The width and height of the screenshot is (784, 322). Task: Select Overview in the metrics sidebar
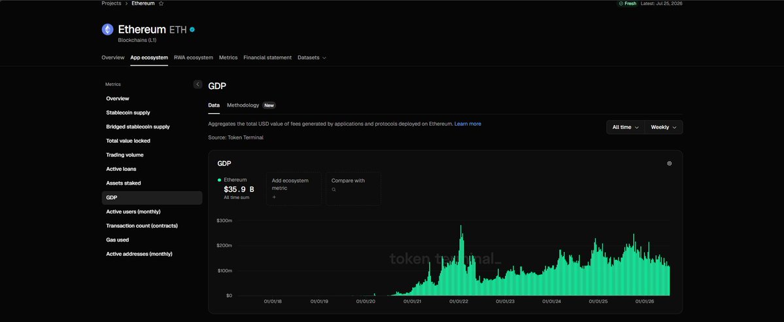point(152,99)
